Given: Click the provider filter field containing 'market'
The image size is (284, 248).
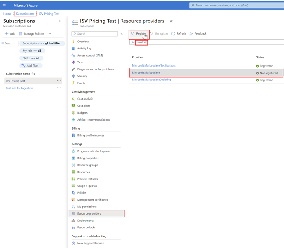Looking at the screenshot, I should click(x=206, y=42).
